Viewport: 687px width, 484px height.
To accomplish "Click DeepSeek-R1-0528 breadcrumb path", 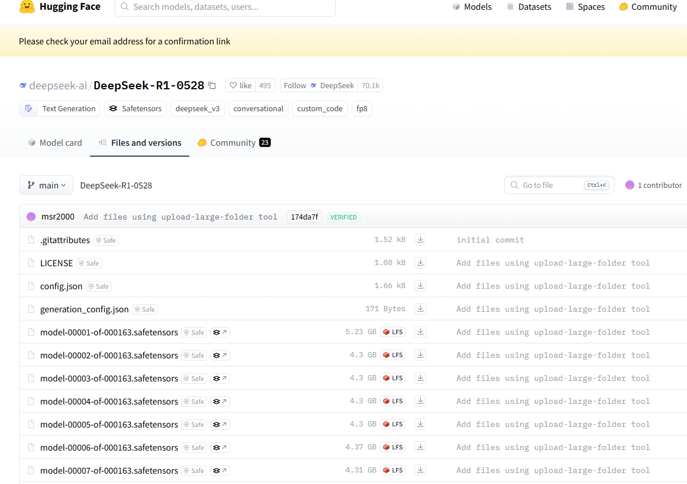I will click(116, 186).
